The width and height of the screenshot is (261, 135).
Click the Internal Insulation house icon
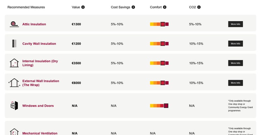14,63
